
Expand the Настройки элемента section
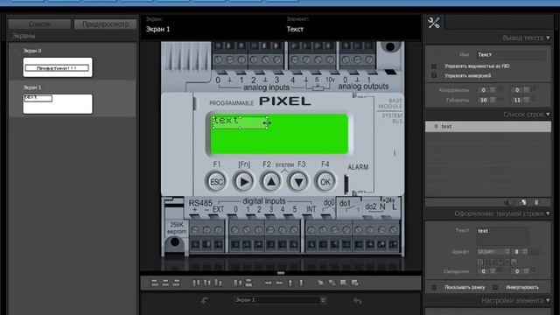point(548,301)
